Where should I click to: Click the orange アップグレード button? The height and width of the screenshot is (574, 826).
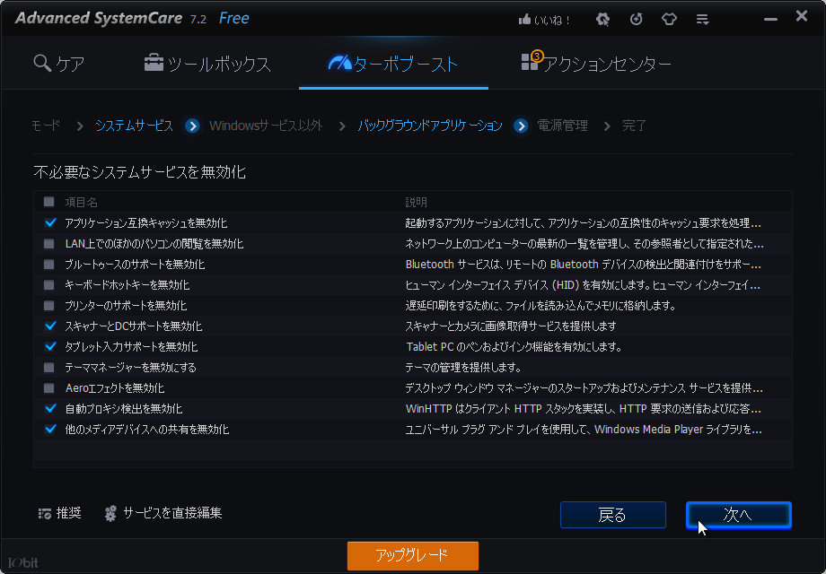[x=412, y=555]
